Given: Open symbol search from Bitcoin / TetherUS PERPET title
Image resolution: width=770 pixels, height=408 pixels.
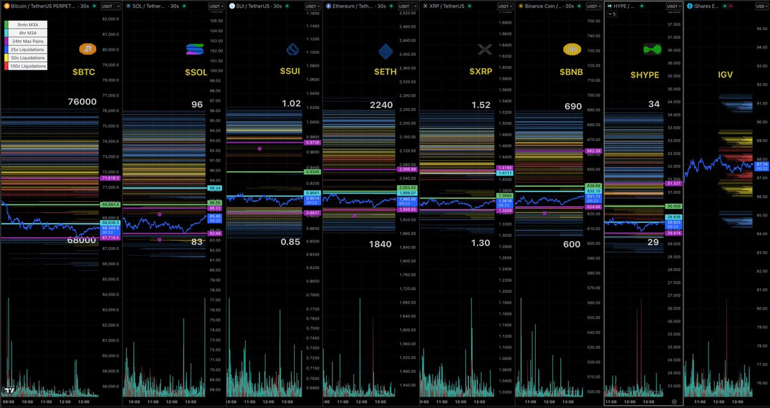Looking at the screenshot, I should pos(44,6).
